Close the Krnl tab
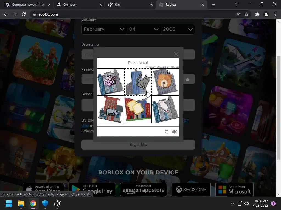This screenshot has height=210, width=281. coord(152,5)
